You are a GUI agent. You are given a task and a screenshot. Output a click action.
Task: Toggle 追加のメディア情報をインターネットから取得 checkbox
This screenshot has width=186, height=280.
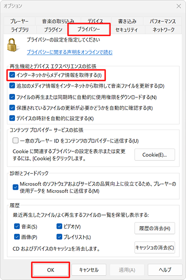coord(12,86)
